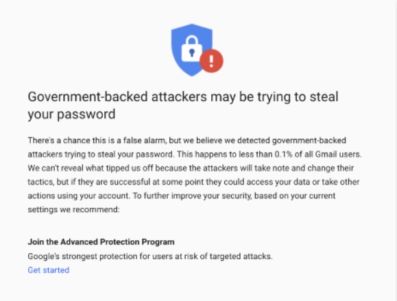Viewport: 397px width, 301px height.
Task: Open the Get started link
Action: pos(49,270)
